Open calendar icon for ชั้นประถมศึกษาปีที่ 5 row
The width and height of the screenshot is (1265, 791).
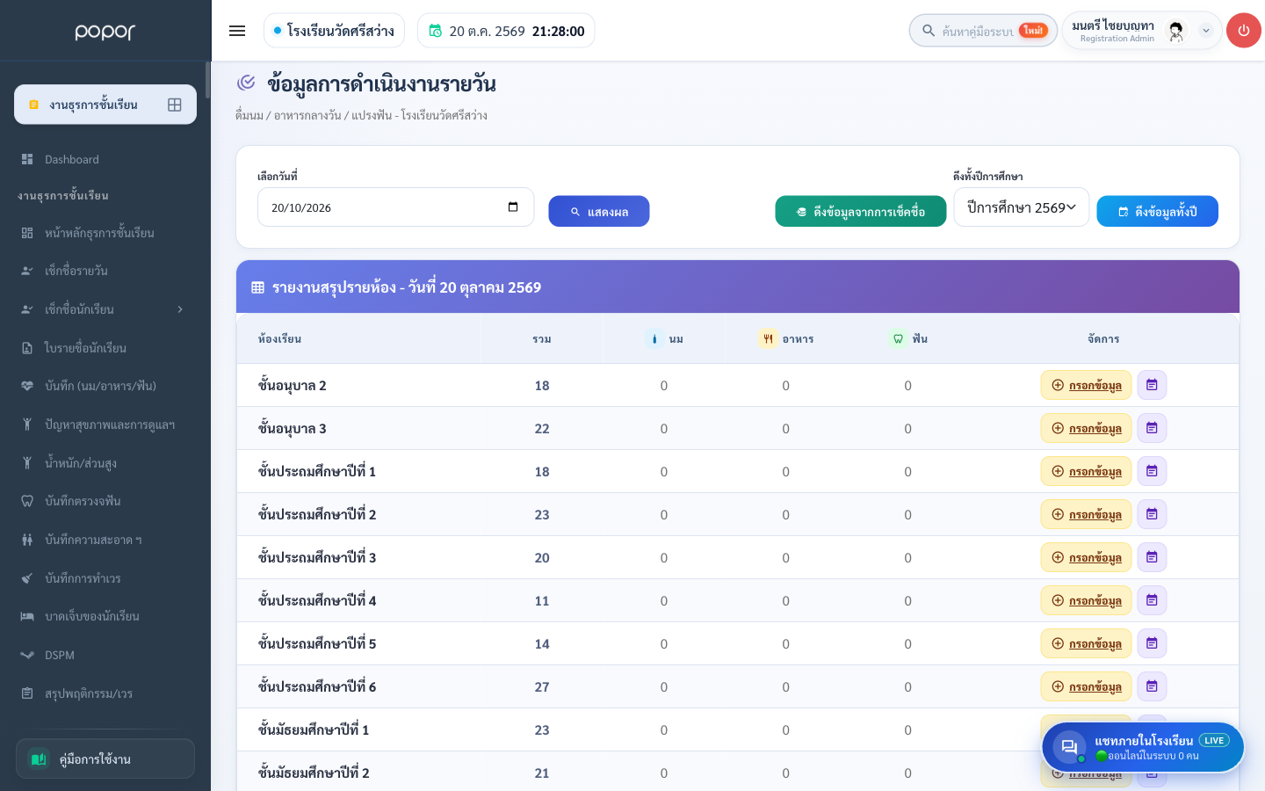(1152, 643)
